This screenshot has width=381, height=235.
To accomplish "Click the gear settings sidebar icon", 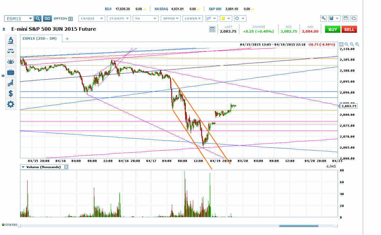I will click(11, 104).
